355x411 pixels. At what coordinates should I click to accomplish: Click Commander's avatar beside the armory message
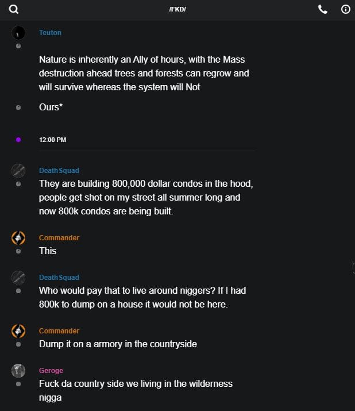pos(18,331)
